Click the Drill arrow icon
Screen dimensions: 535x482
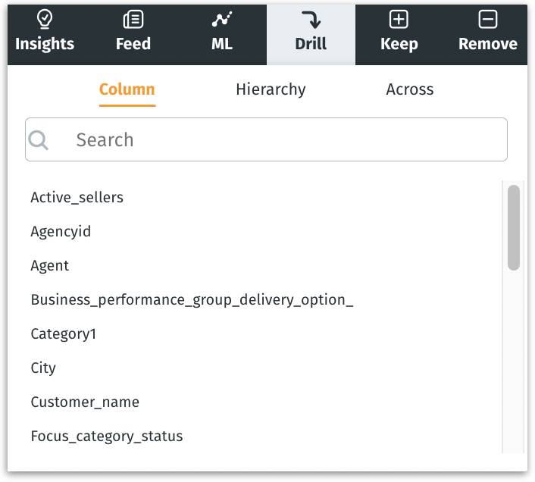[311, 20]
